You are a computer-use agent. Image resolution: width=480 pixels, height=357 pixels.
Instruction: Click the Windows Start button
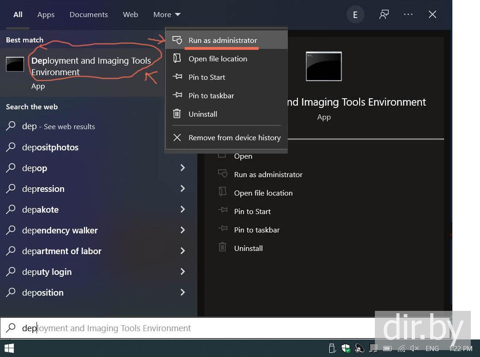point(9,348)
